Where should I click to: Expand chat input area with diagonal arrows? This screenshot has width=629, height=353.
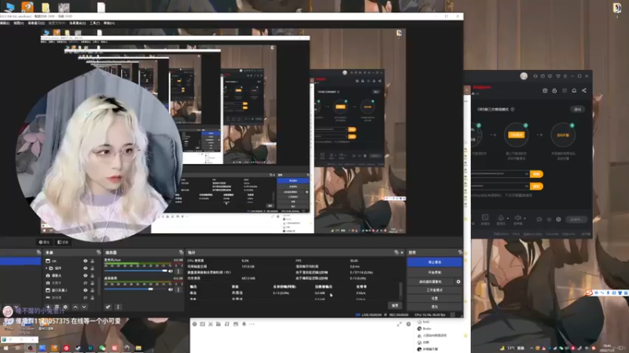coord(399,324)
